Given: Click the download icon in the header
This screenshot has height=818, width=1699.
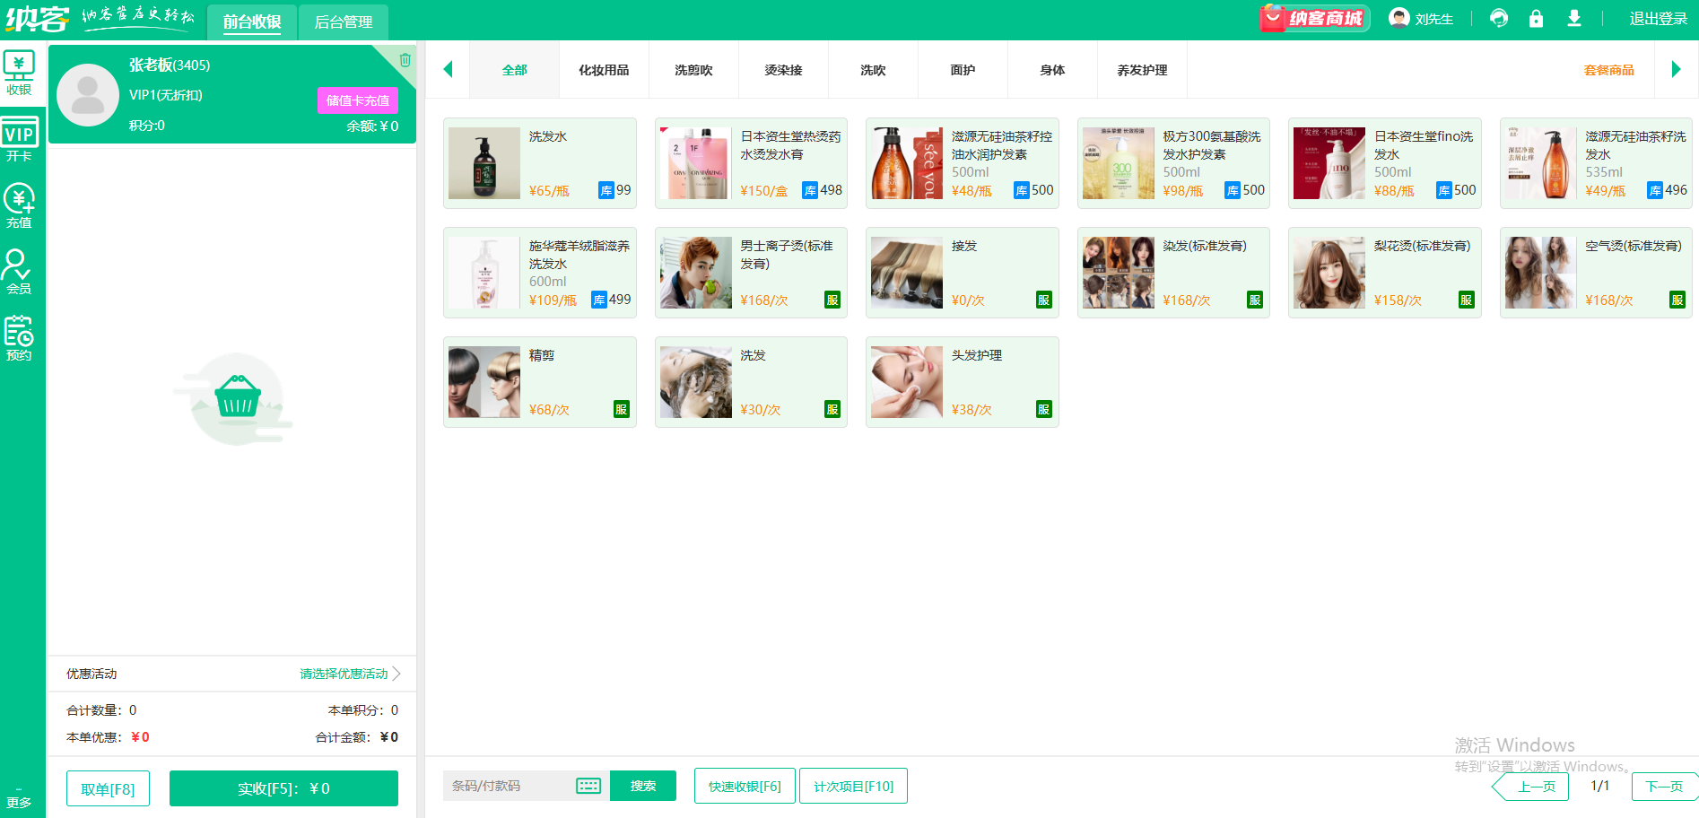Looking at the screenshot, I should click(1573, 18).
